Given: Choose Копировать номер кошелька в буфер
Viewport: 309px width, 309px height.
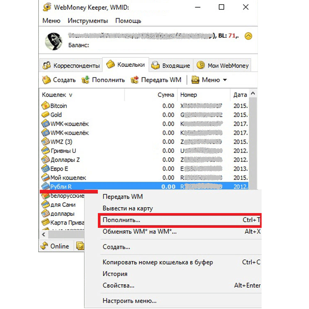Looking at the screenshot, I should coord(158,262).
